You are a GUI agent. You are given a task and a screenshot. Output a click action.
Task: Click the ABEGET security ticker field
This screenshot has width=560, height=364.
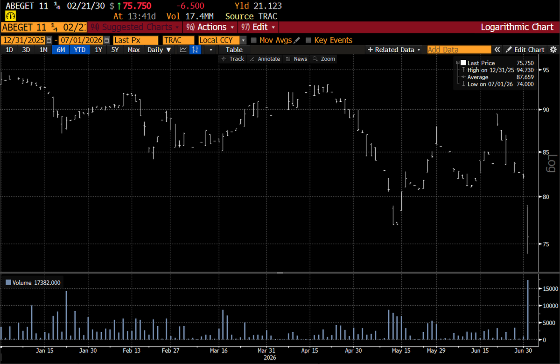43,27
